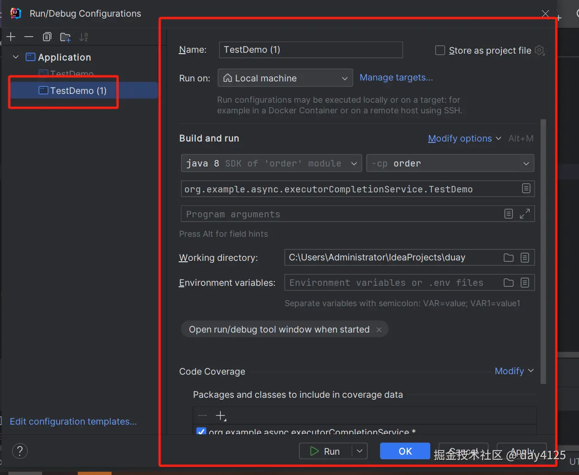
Task: Browse main class list icon
Action: 526,188
